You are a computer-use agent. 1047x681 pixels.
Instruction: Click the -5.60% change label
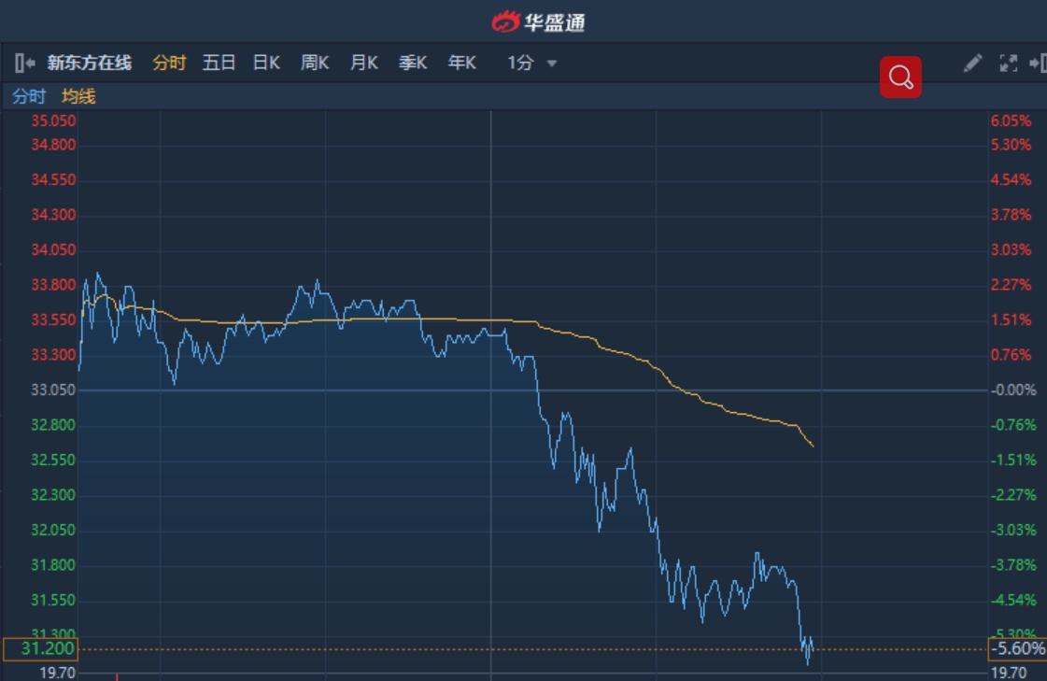[x=1017, y=649]
